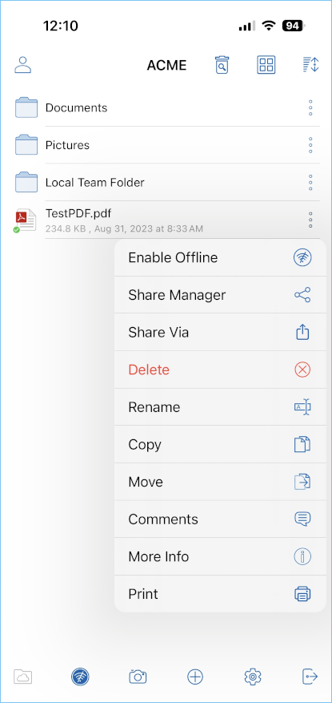
Task: Switch to offline files tab icon
Action: pos(80,676)
